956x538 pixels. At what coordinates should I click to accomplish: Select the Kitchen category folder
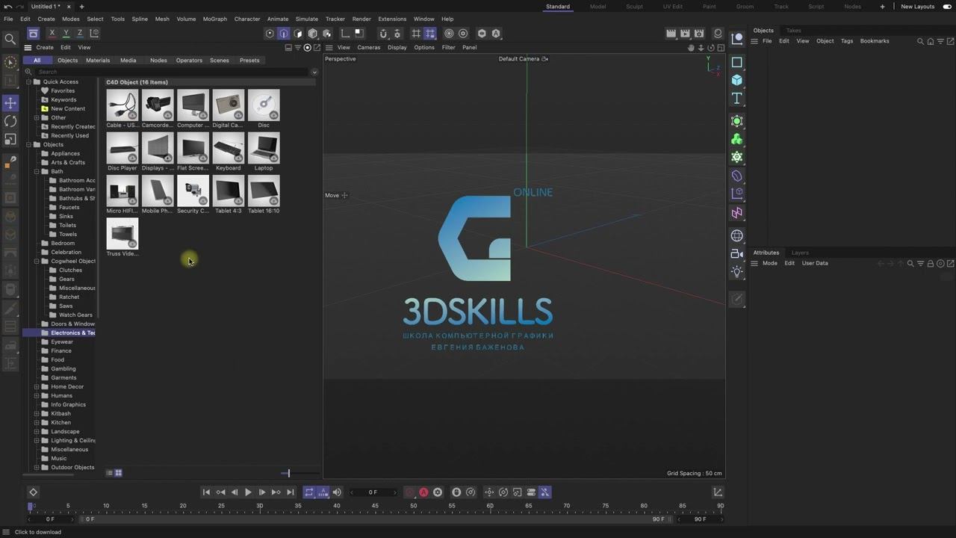coord(60,423)
